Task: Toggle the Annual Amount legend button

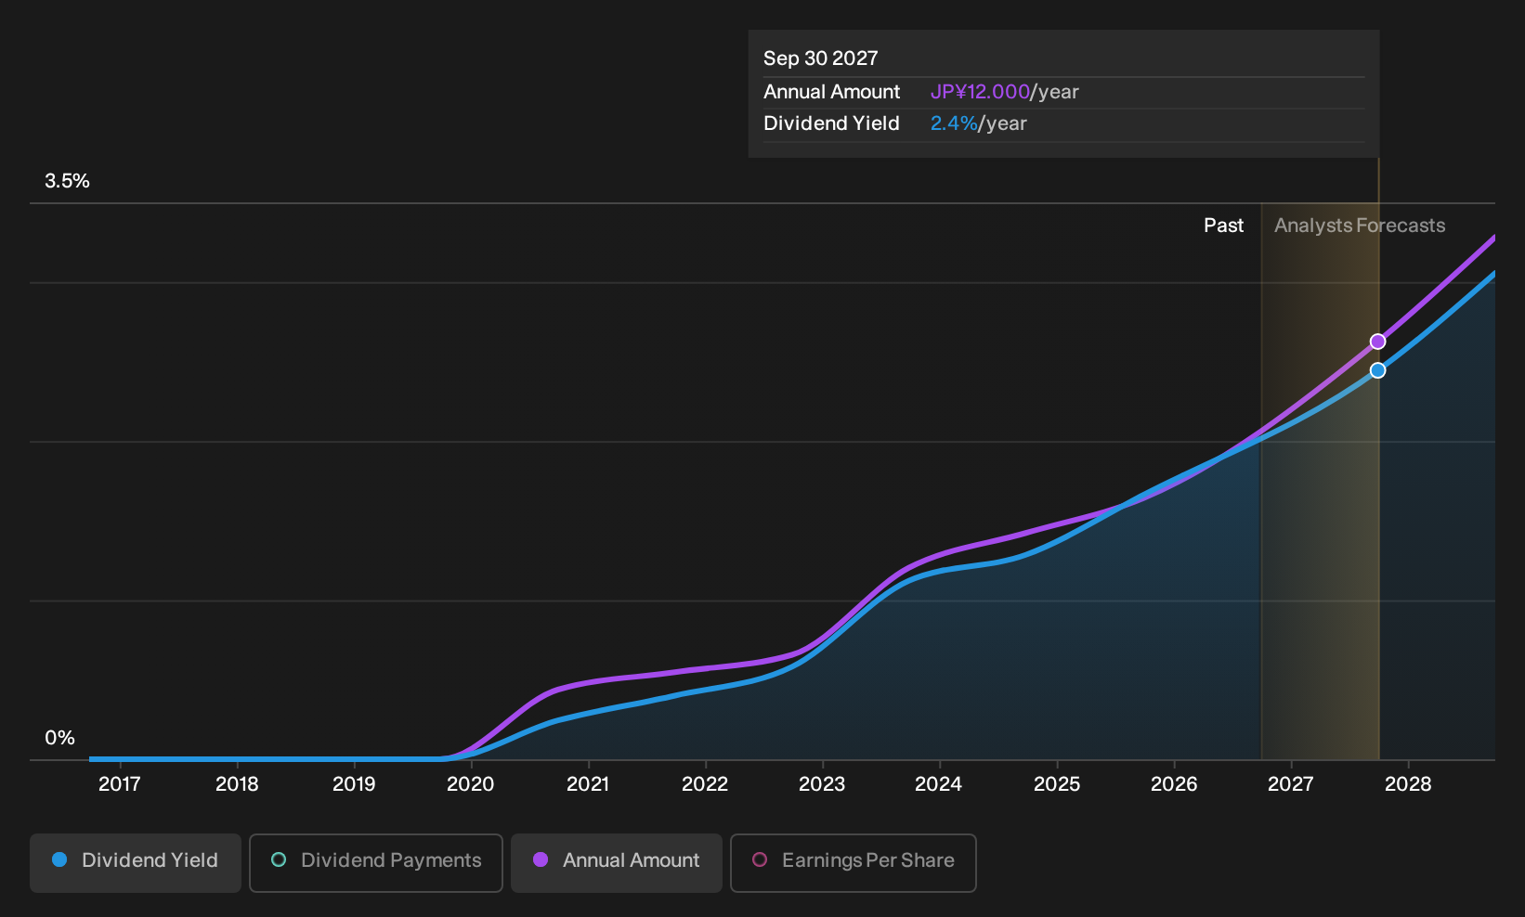Action: tap(617, 862)
